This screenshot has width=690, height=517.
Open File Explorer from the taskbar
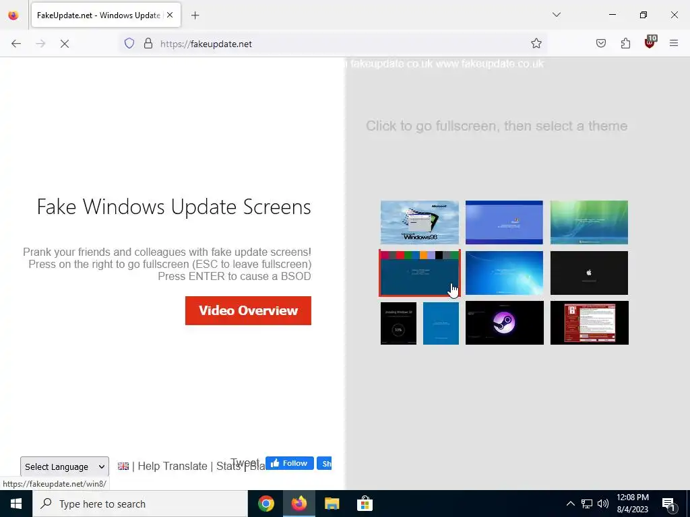[332, 504]
